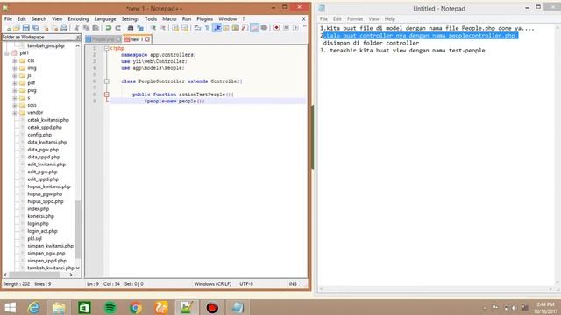Open the Encoding menu in Notepad++

(78, 19)
